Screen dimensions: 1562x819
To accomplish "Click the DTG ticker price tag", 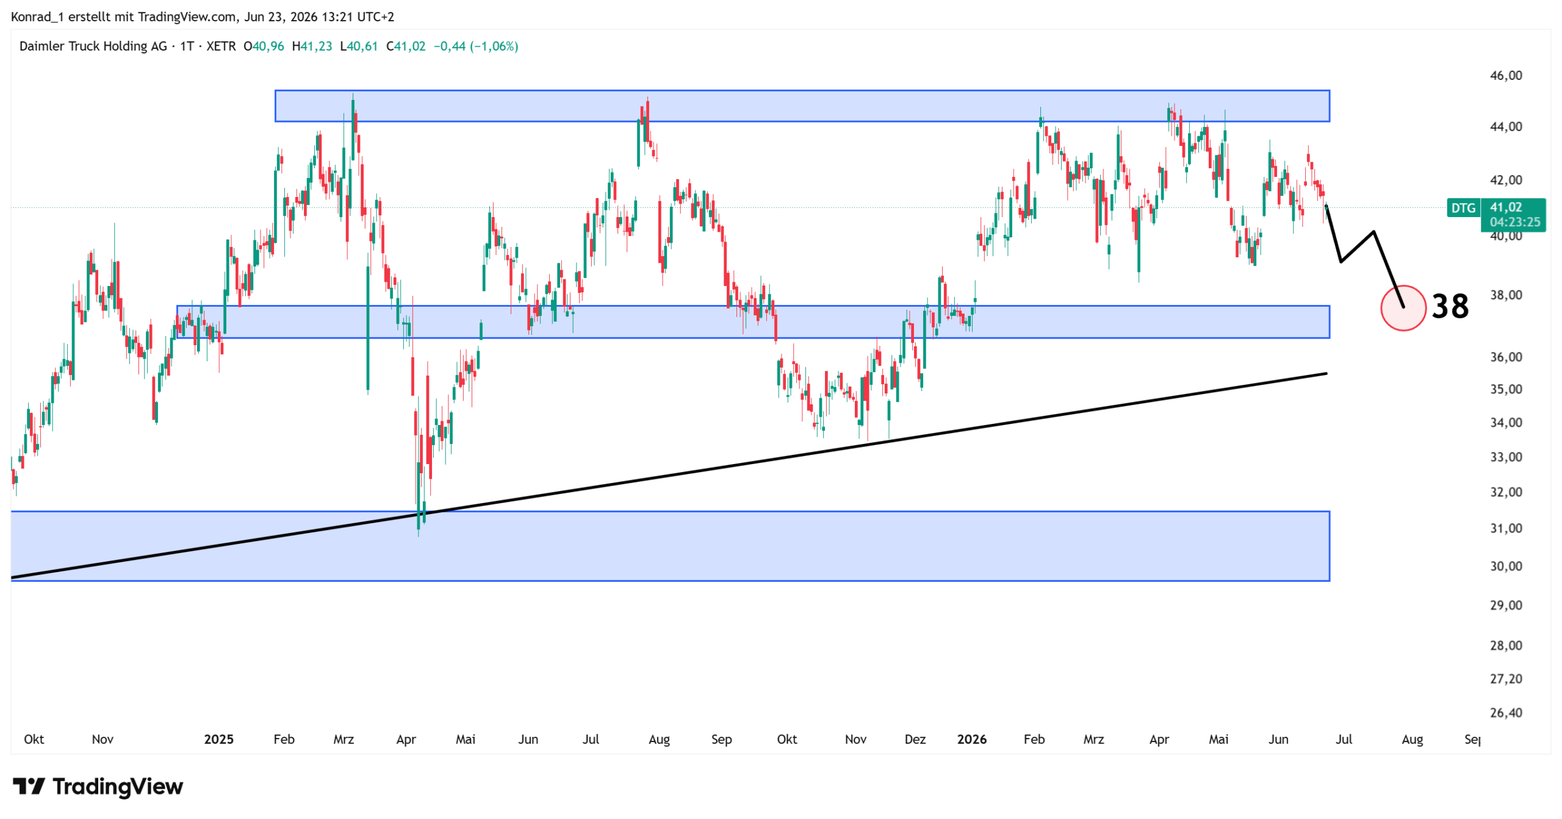I will (1463, 208).
